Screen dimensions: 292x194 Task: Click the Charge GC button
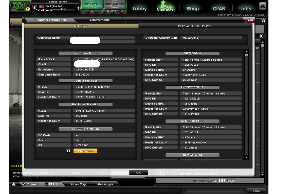click(85, 151)
